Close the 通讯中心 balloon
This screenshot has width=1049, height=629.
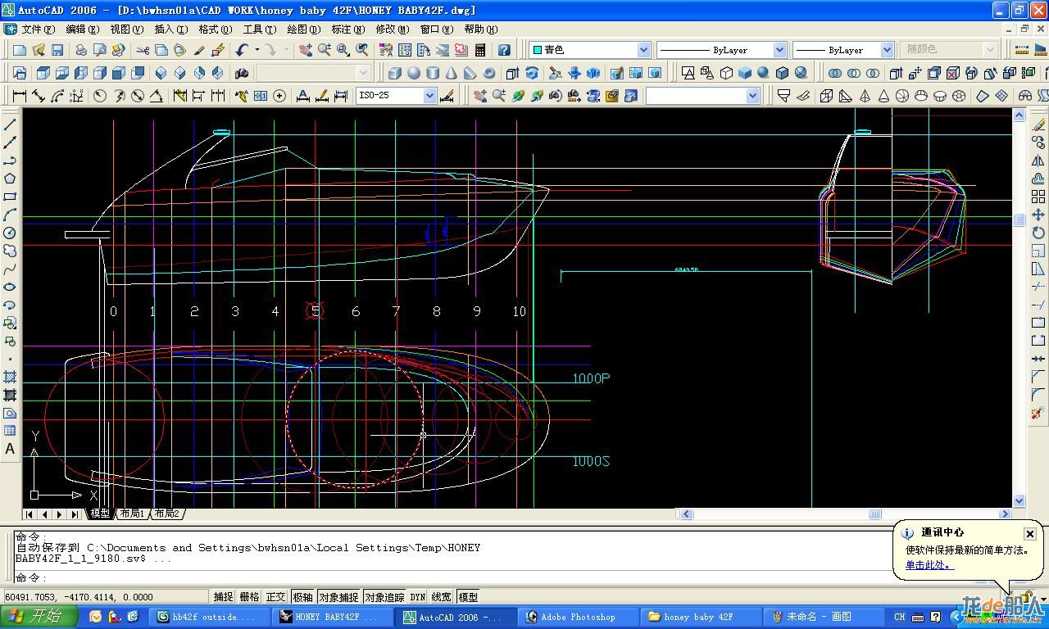1030,534
